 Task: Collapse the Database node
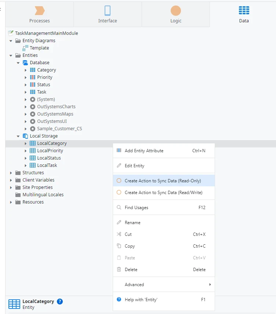pos(18,62)
